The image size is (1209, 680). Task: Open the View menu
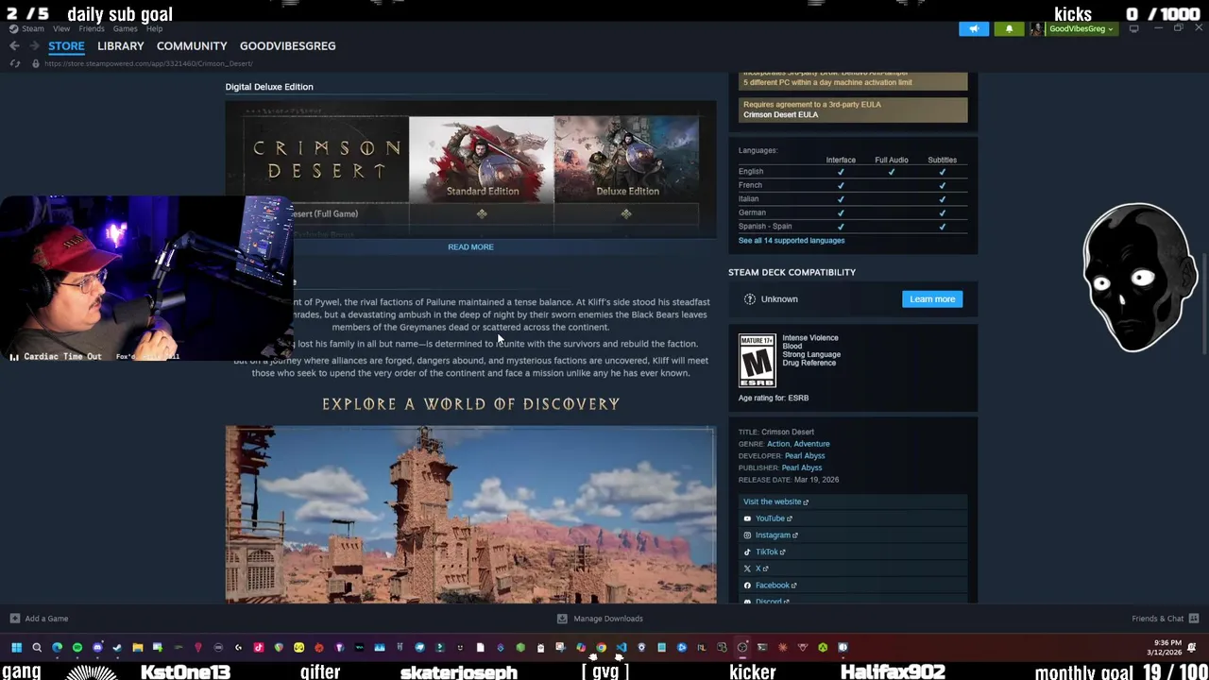point(61,29)
